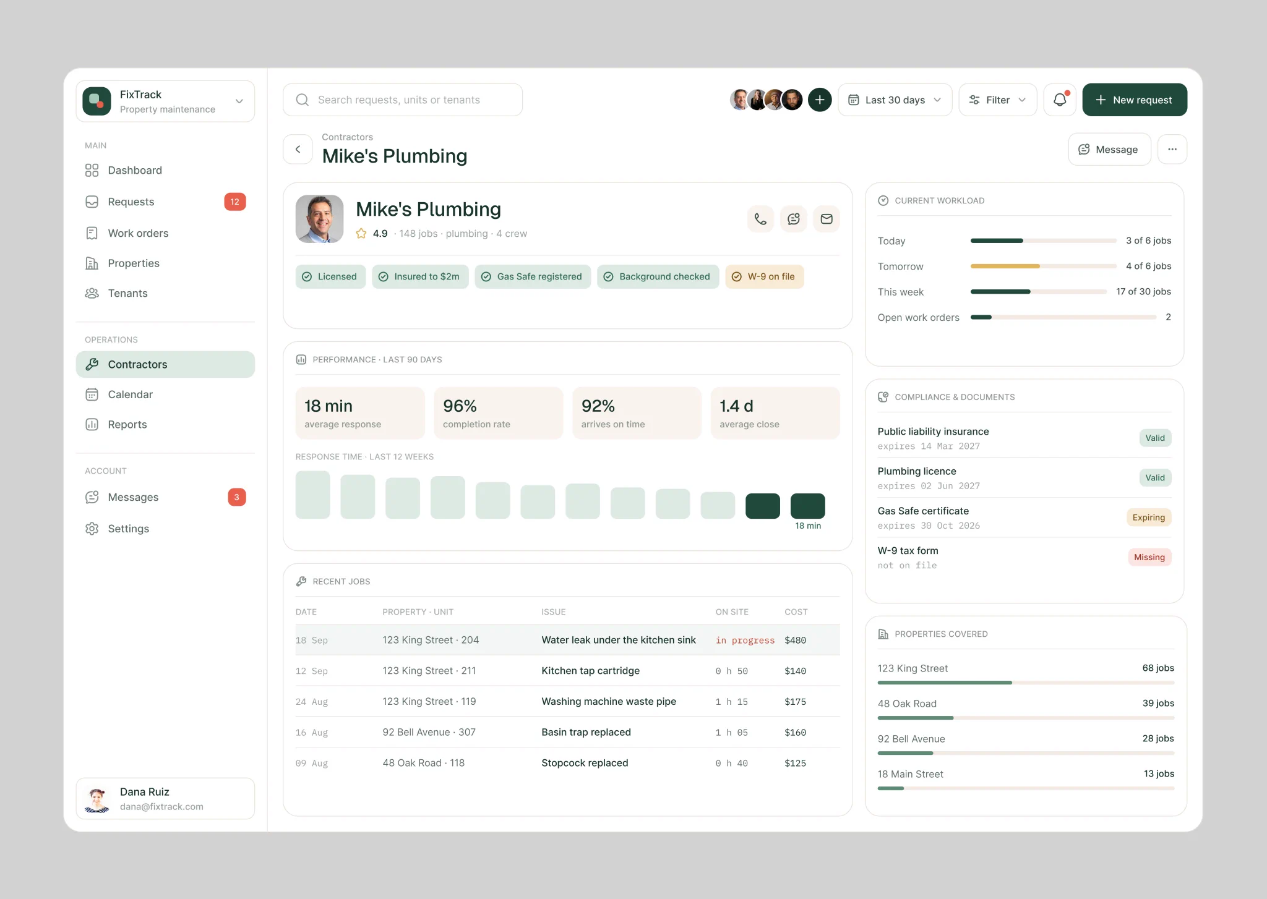
Task: Email the contractor via envelope icon
Action: pyautogui.click(x=827, y=219)
